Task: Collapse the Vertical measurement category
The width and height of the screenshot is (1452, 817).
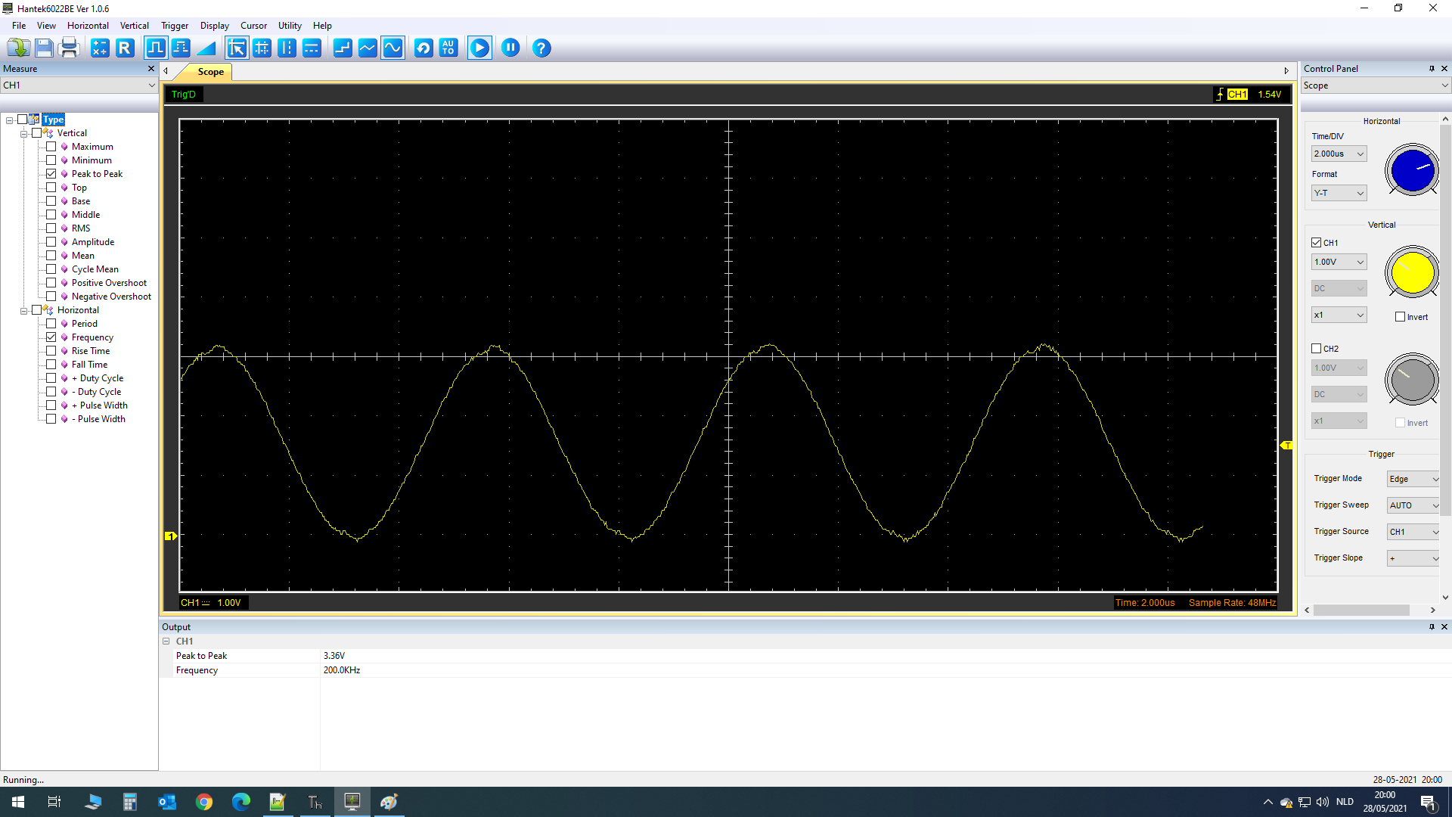Action: point(24,132)
